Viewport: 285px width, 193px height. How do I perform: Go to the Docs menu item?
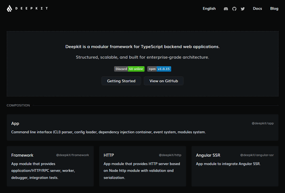tap(258, 9)
